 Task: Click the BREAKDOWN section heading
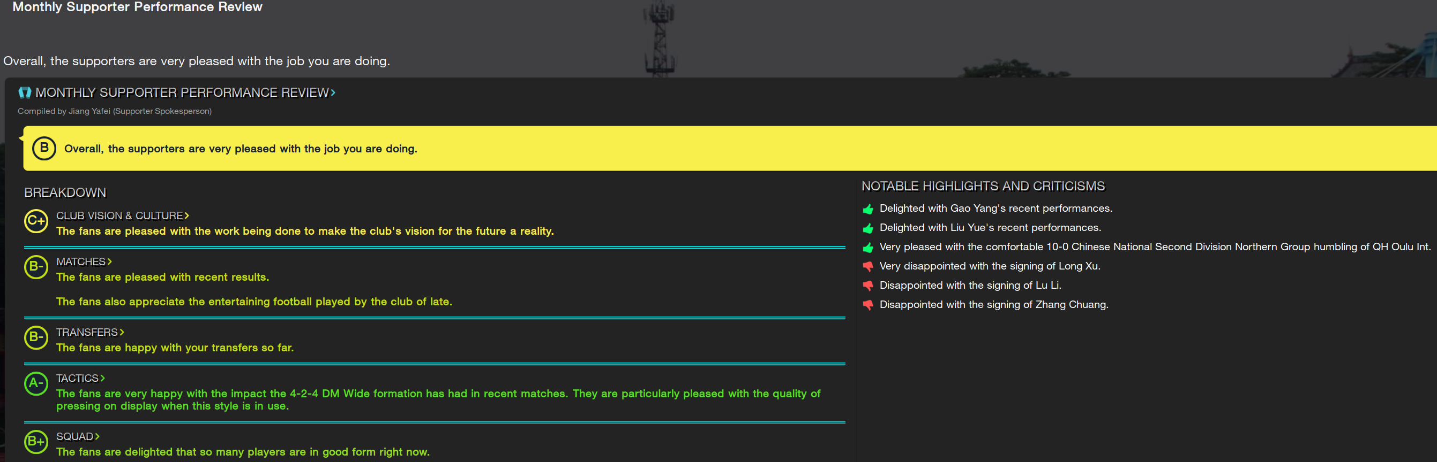point(65,192)
